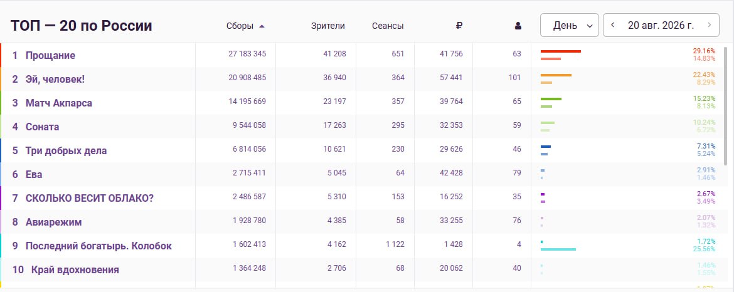Click the ruble sign column header

pos(459,26)
